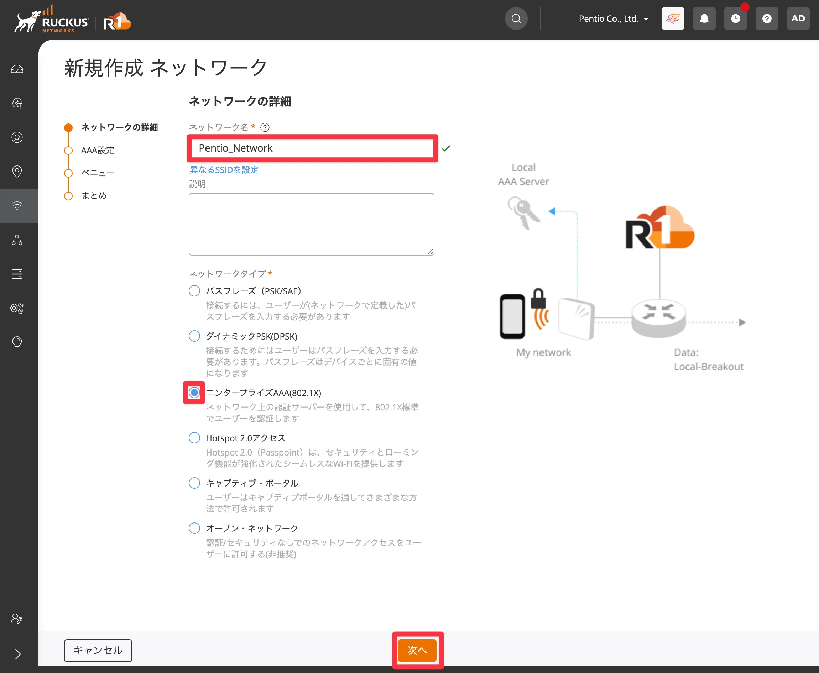The height and width of the screenshot is (673, 819).
Task: Open the wired topology icon in sidebar
Action: 17,240
